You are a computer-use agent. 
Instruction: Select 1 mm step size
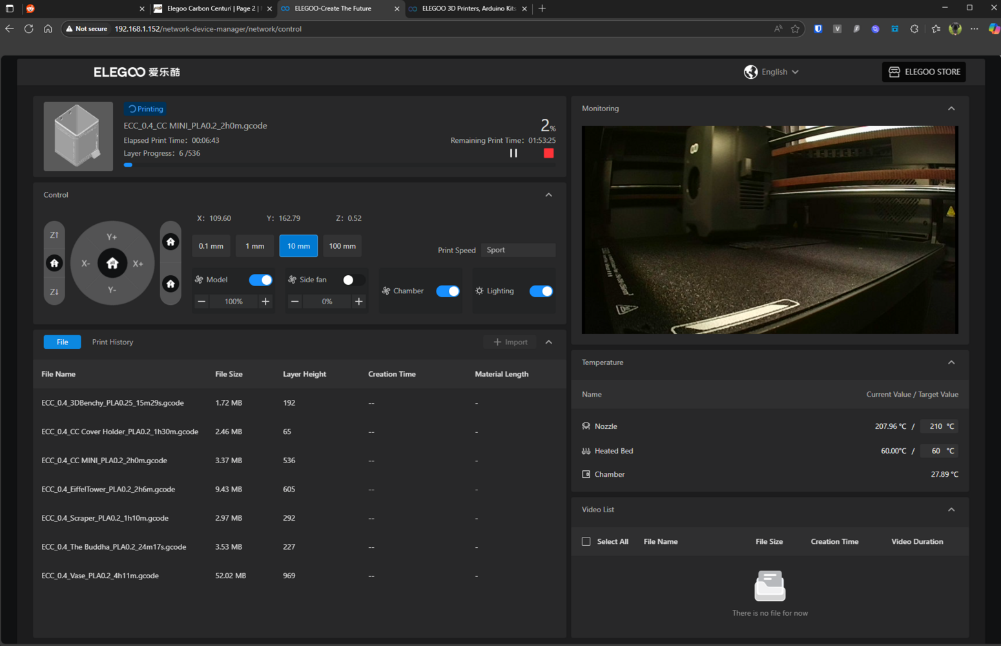click(x=255, y=246)
